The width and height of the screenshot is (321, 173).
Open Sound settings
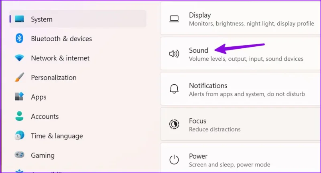[x=240, y=54]
